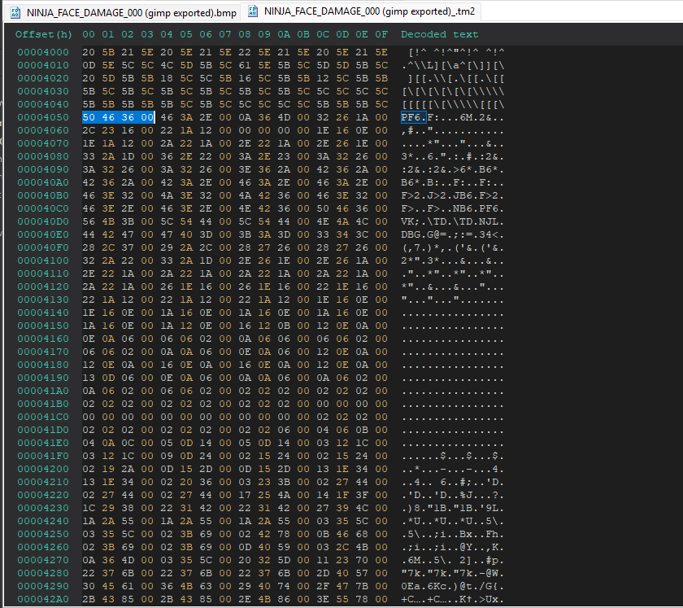Click the 08 hex column header

click(x=245, y=34)
